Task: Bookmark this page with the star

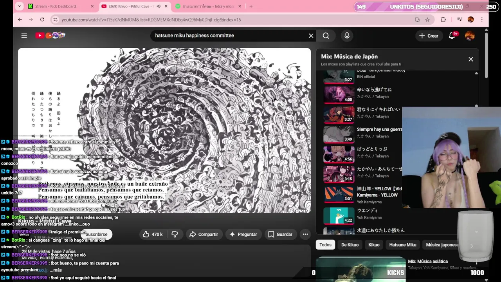Action: [x=427, y=20]
